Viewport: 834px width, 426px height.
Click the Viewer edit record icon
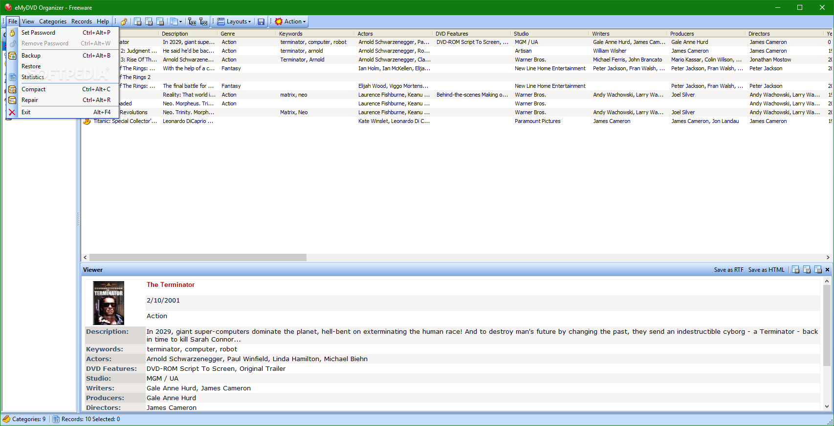click(x=807, y=270)
